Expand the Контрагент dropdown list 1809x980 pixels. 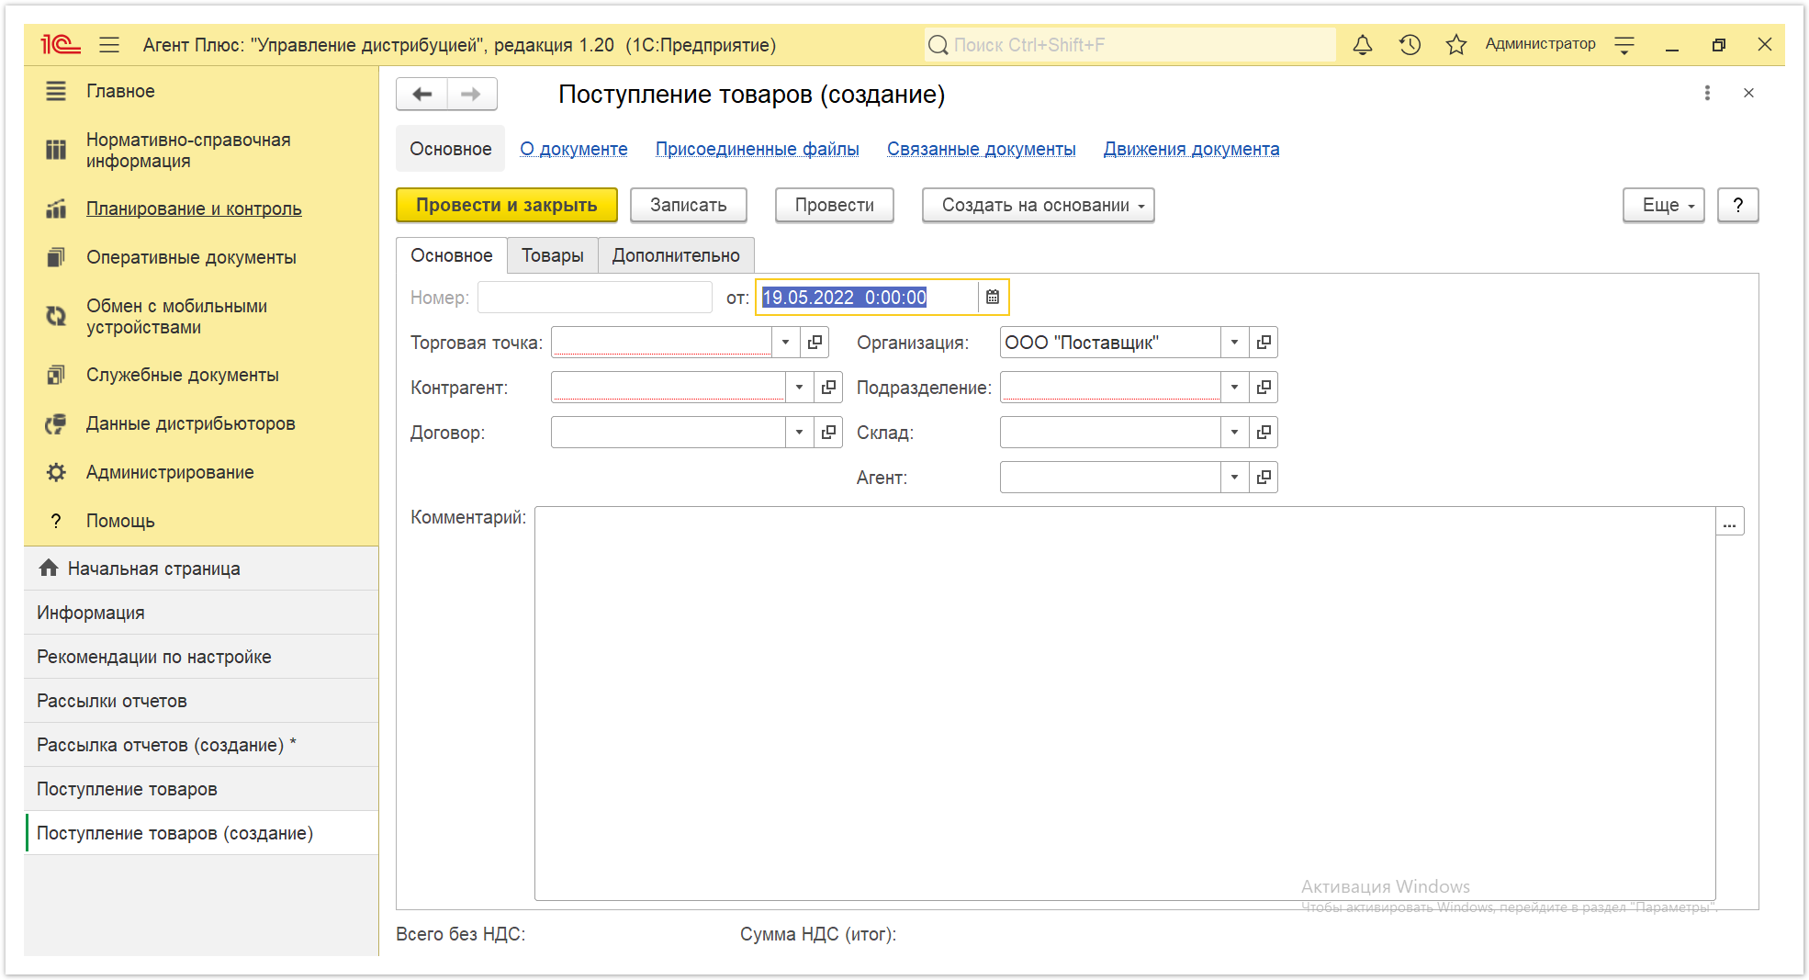point(800,388)
